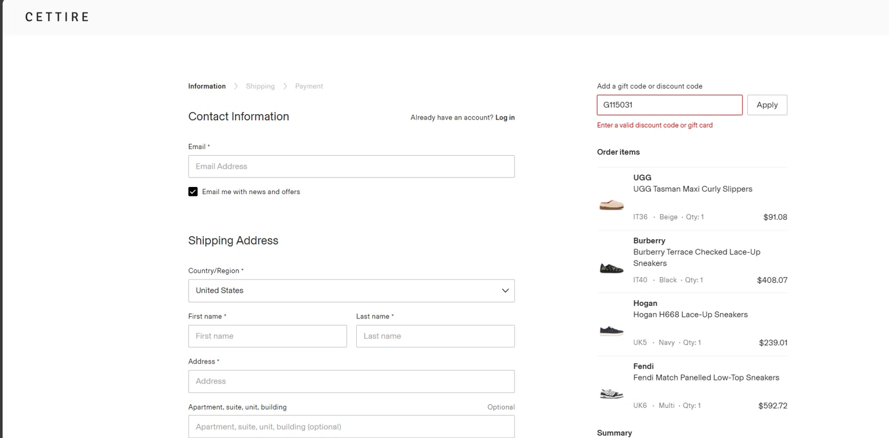The width and height of the screenshot is (889, 438).
Task: Go to the Information step
Action: point(207,86)
